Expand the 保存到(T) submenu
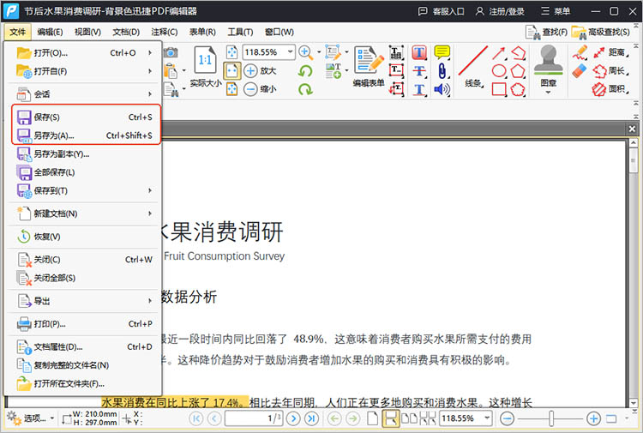Viewport: 643px width, 433px height. pos(85,190)
